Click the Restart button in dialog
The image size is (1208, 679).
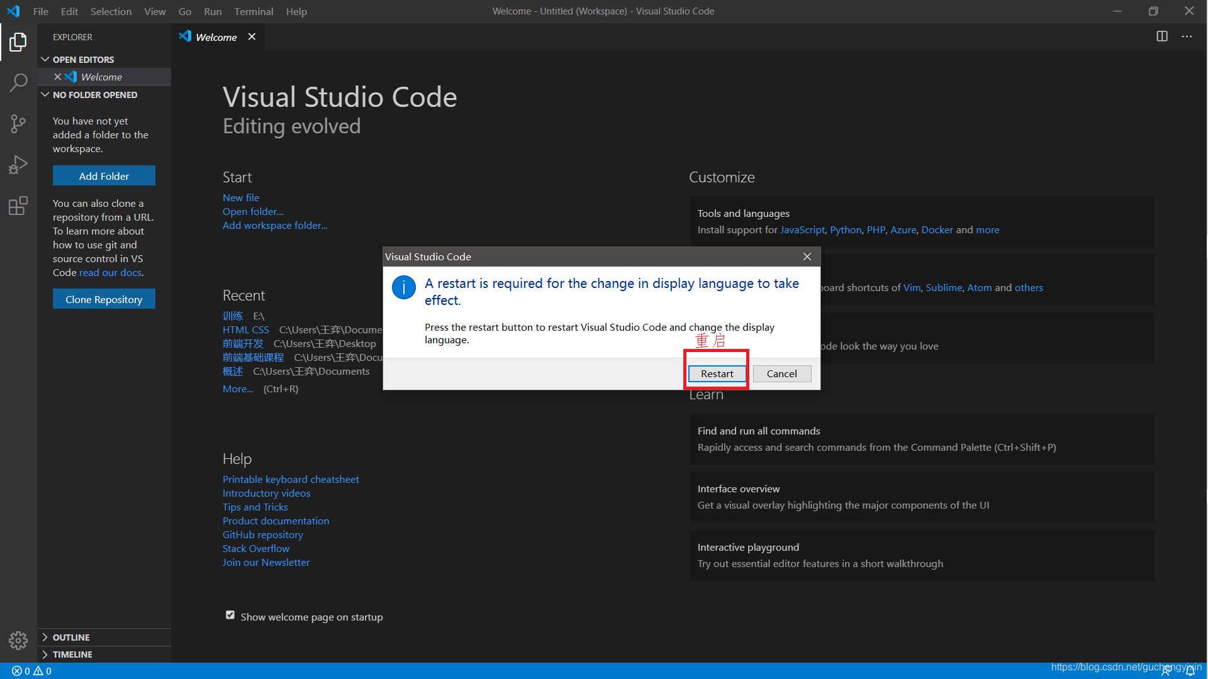pyautogui.click(x=717, y=373)
